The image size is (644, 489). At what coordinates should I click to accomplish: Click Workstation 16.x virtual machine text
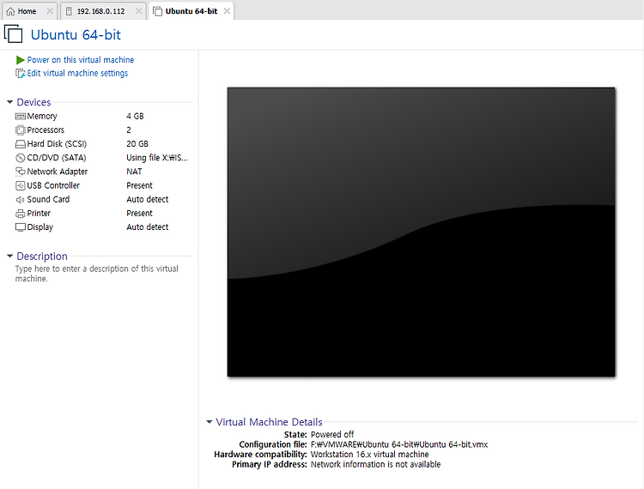(x=369, y=455)
